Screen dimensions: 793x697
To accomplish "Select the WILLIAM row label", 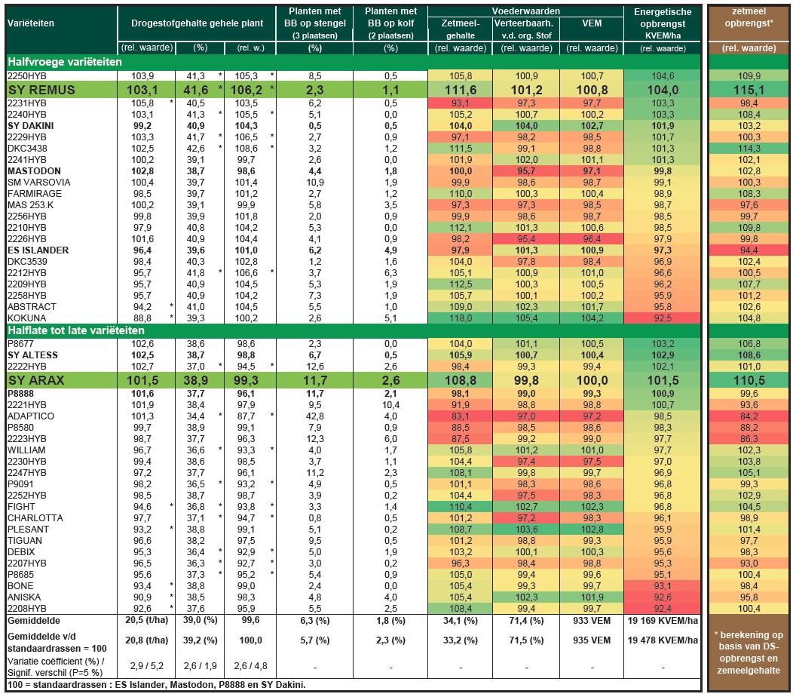I will 26,450.
